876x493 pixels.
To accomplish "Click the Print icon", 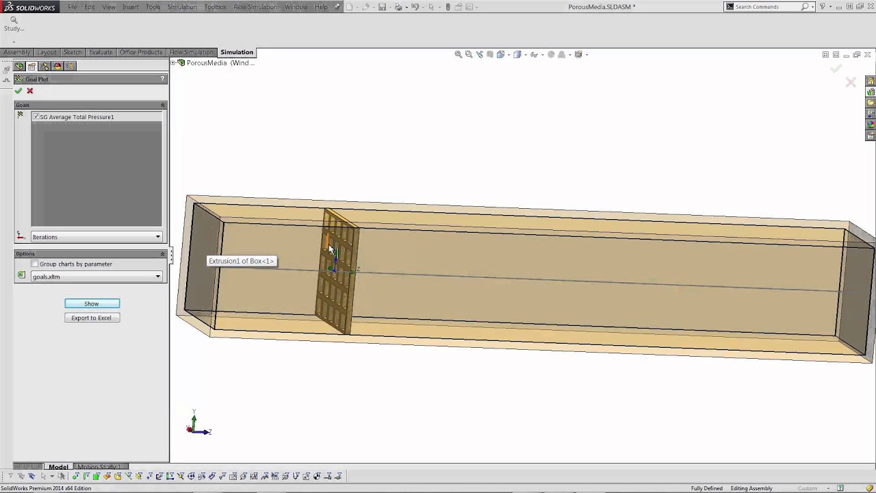I will [x=398, y=7].
